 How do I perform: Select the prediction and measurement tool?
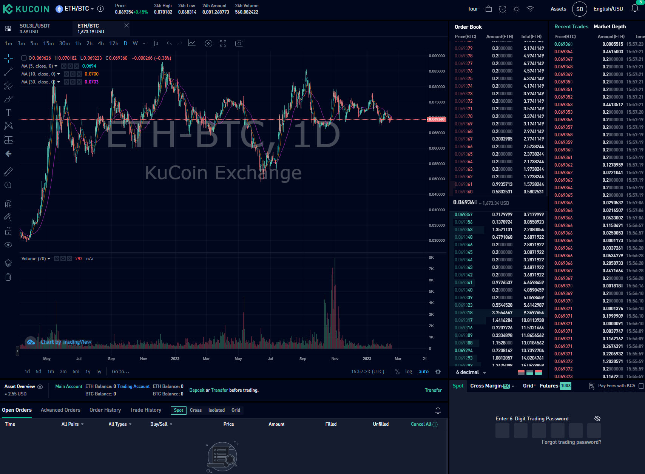(x=8, y=140)
